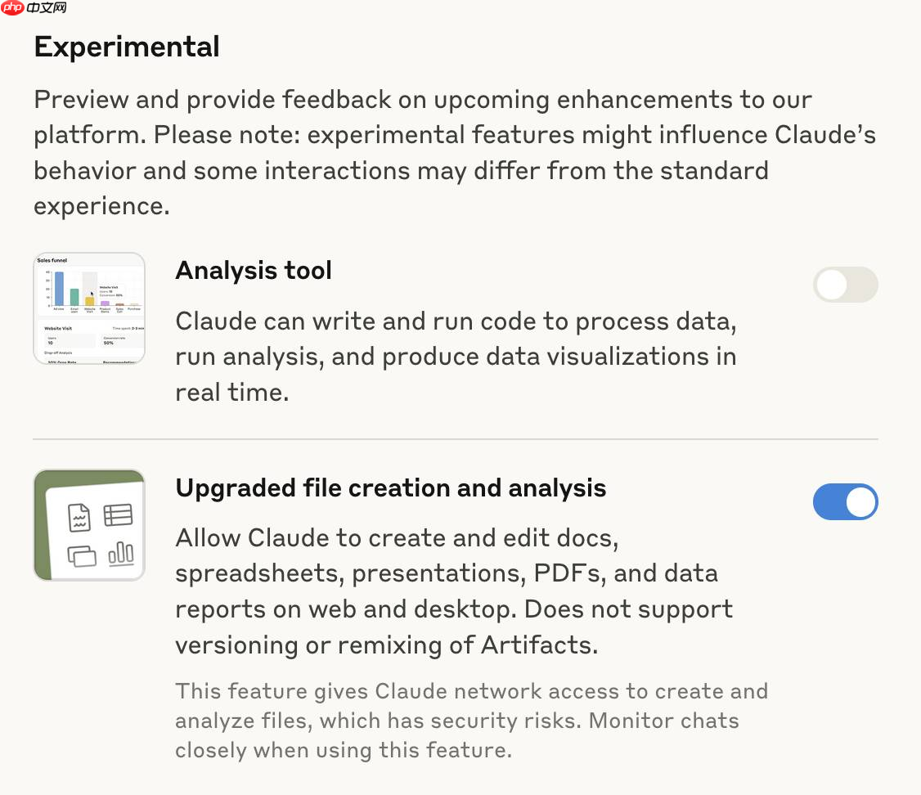Select the yellow bar in Sales funnel chart
The image size is (921, 795).
point(89,301)
